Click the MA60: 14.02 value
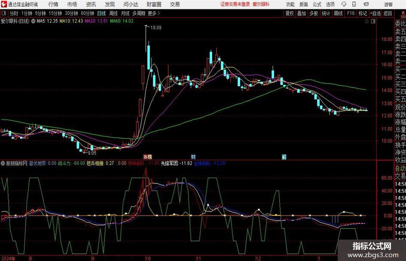The height and width of the screenshot is (261, 406). [122, 21]
